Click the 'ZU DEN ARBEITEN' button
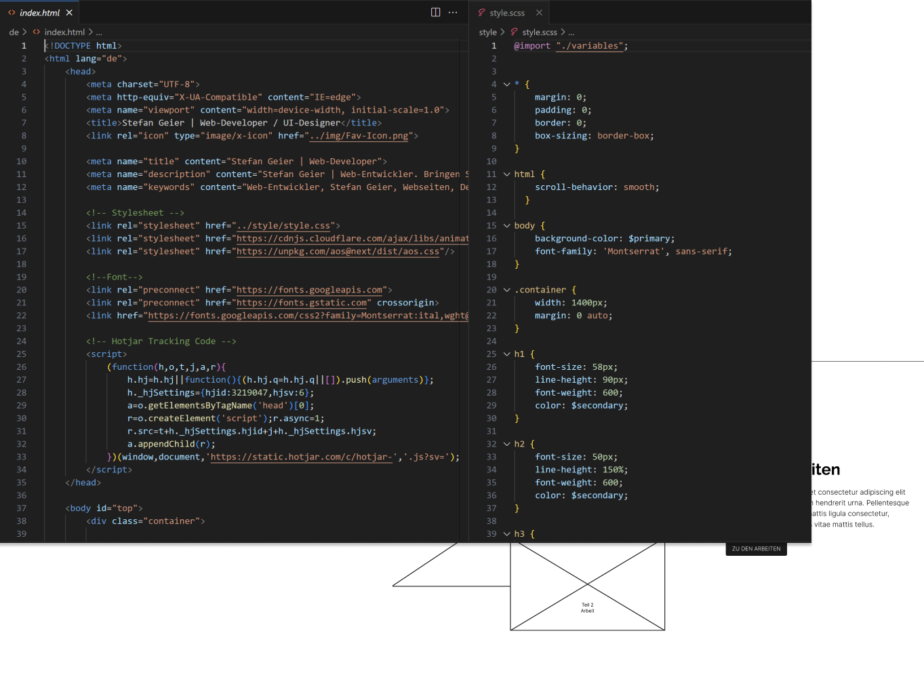 click(756, 549)
